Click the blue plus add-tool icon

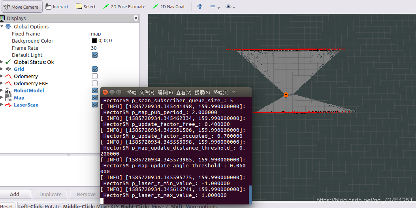point(200,6)
